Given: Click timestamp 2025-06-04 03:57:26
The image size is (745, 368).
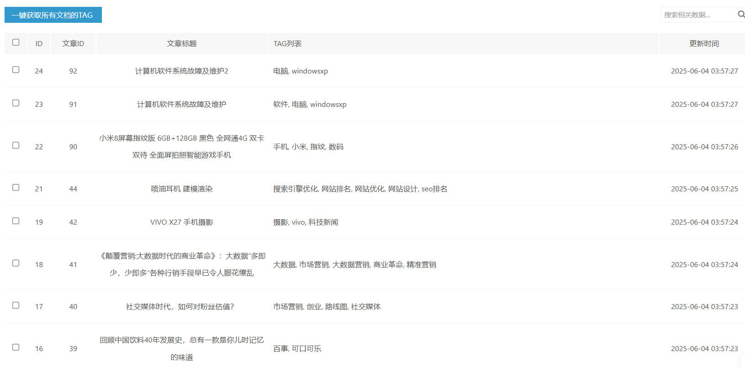Looking at the screenshot, I should [704, 147].
